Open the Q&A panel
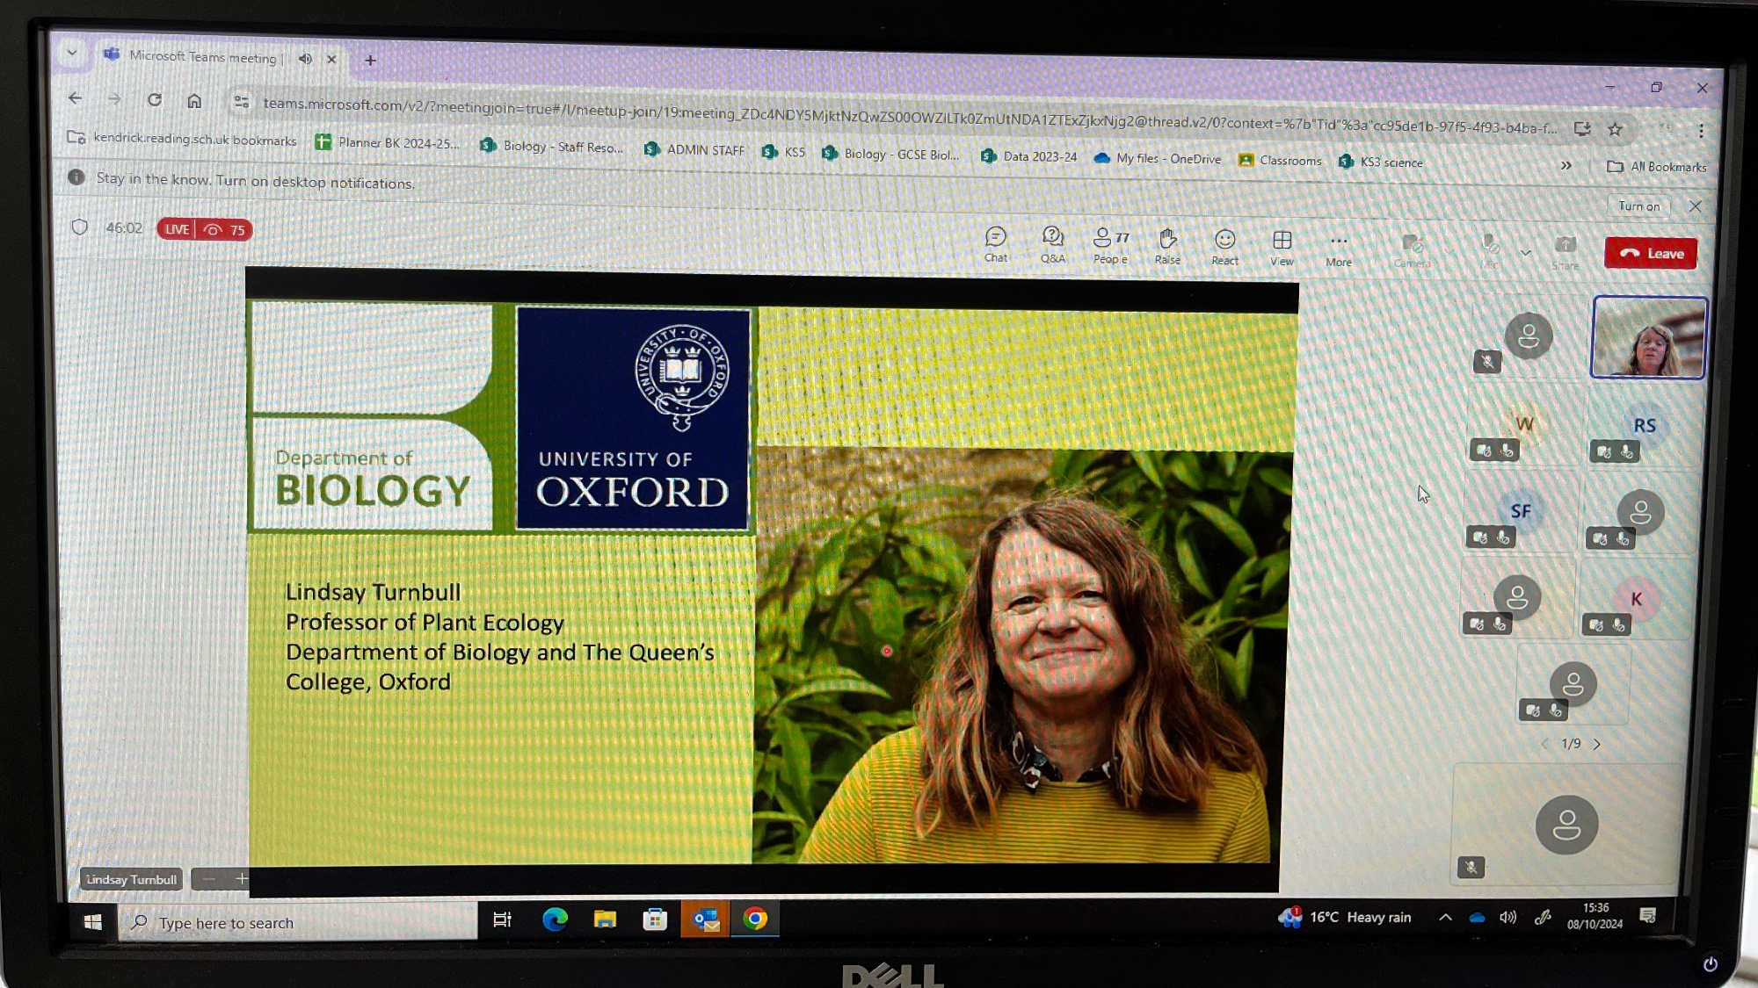 click(x=1052, y=245)
